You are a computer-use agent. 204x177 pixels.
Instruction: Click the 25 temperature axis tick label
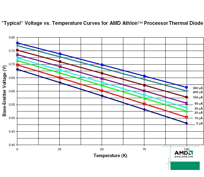(x=60, y=149)
